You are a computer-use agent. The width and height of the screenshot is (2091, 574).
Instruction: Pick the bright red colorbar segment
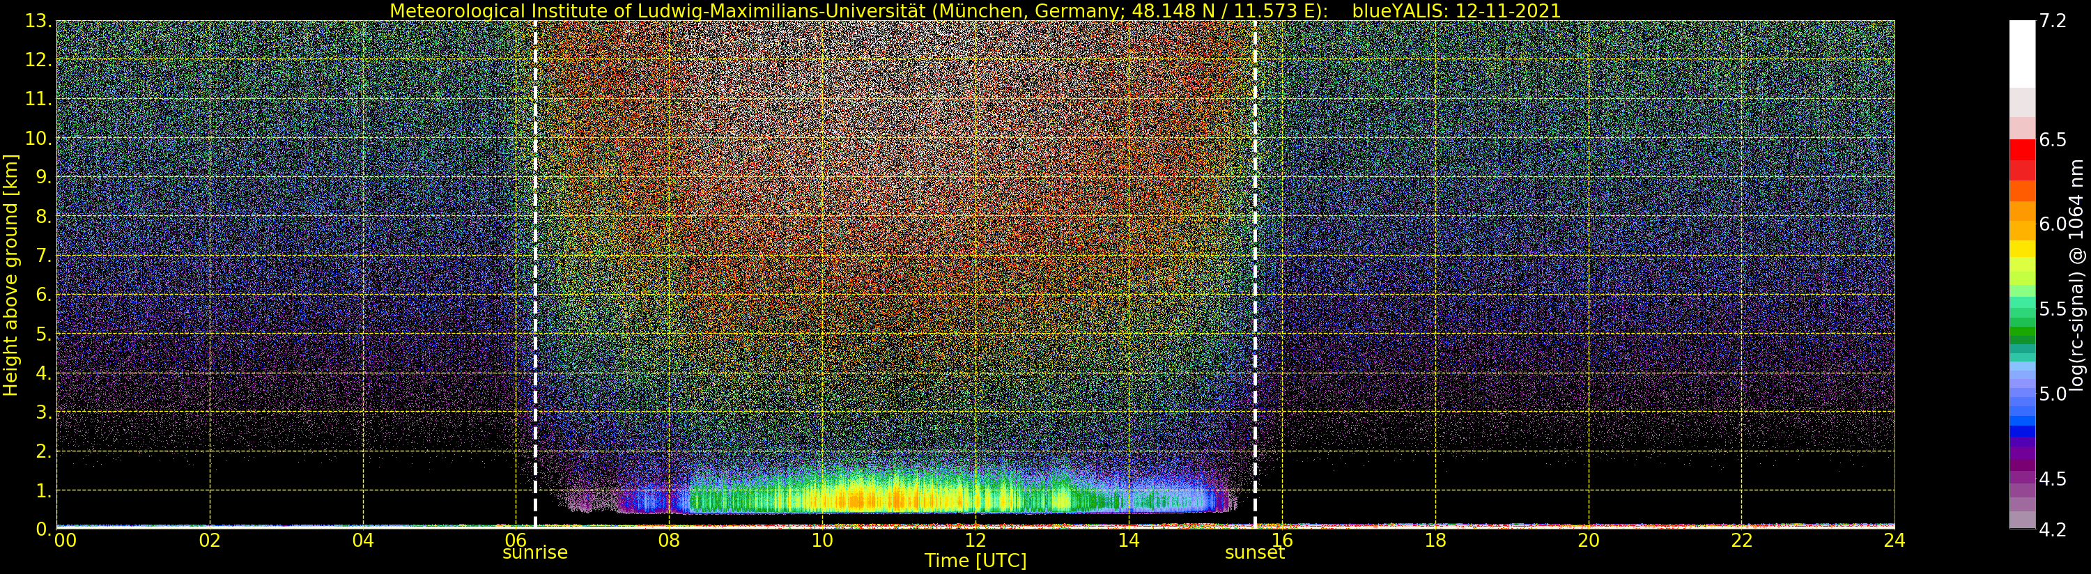click(2022, 149)
